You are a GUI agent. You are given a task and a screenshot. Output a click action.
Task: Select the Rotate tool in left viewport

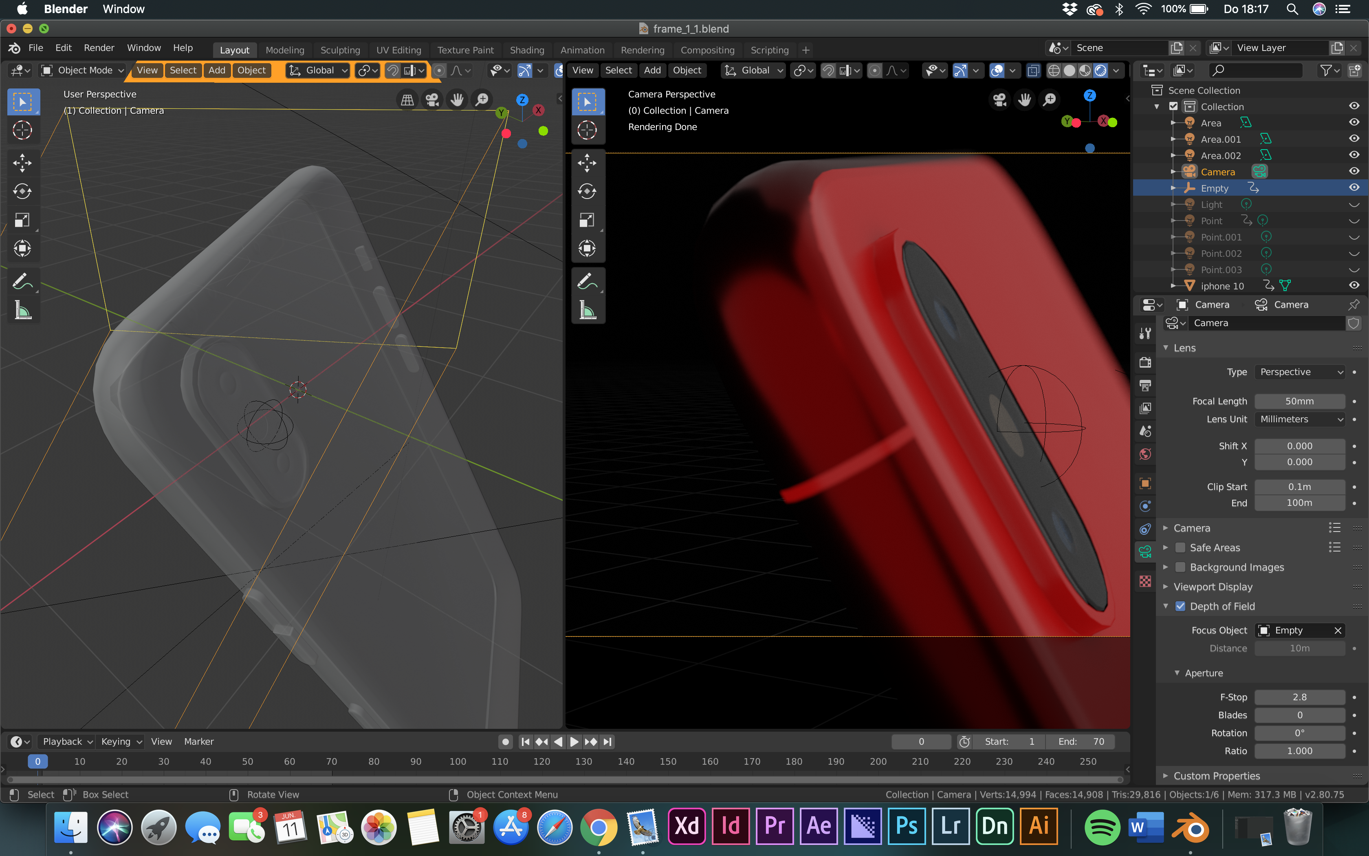click(23, 191)
